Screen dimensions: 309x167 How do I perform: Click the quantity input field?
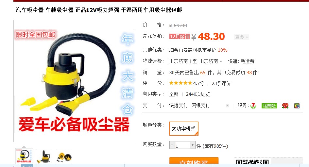click(x=182, y=145)
